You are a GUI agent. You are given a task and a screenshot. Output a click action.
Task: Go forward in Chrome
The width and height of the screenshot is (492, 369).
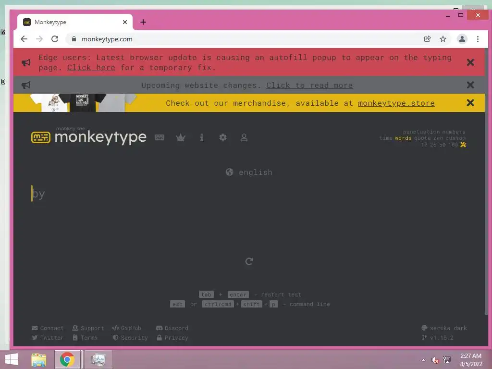[39, 39]
